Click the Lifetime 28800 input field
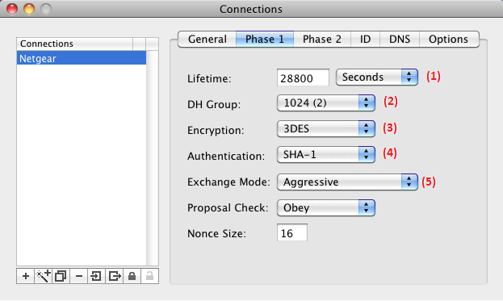This screenshot has width=503, height=301. (x=303, y=77)
